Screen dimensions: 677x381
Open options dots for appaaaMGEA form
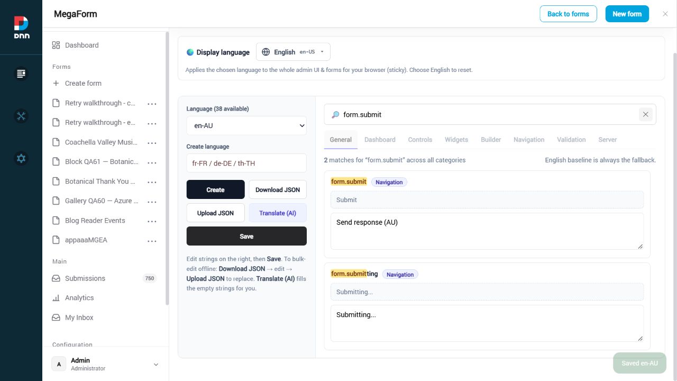coord(152,241)
